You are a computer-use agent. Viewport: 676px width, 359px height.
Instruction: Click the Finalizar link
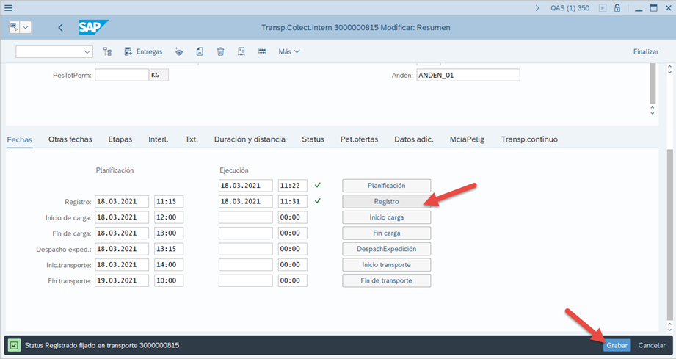[645, 51]
